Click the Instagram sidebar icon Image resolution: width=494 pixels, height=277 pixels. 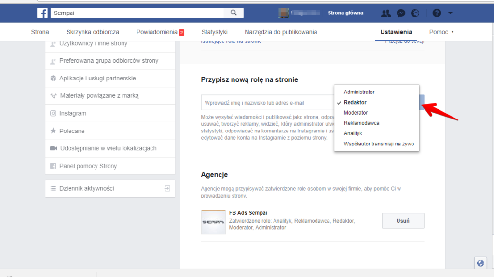(x=53, y=113)
